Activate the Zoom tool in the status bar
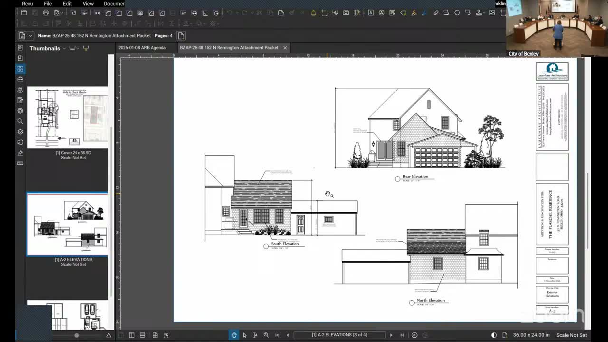Screen dimensions: 608x342 (266, 335)
